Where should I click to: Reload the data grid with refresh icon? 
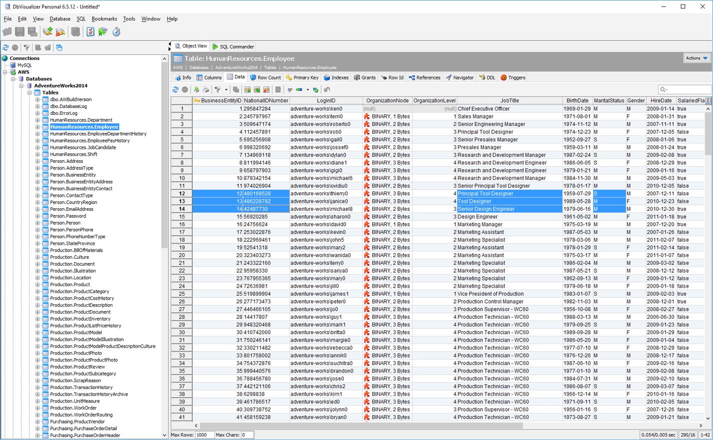(x=176, y=90)
